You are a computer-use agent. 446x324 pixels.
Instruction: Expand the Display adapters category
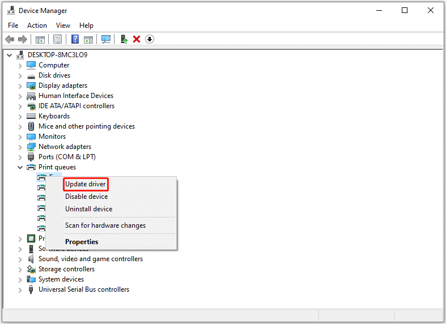click(x=20, y=86)
